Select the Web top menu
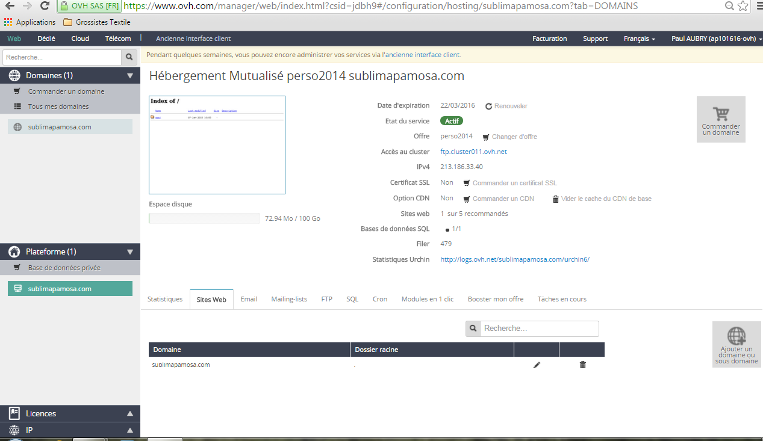 point(14,39)
